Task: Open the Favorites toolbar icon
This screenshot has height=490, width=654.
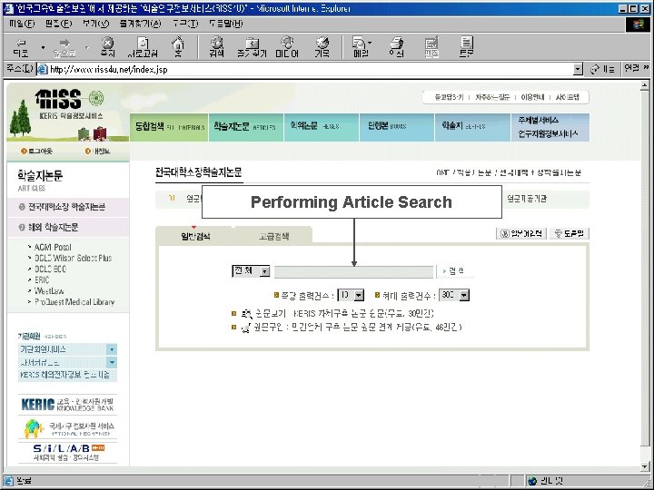Action: pos(252,46)
